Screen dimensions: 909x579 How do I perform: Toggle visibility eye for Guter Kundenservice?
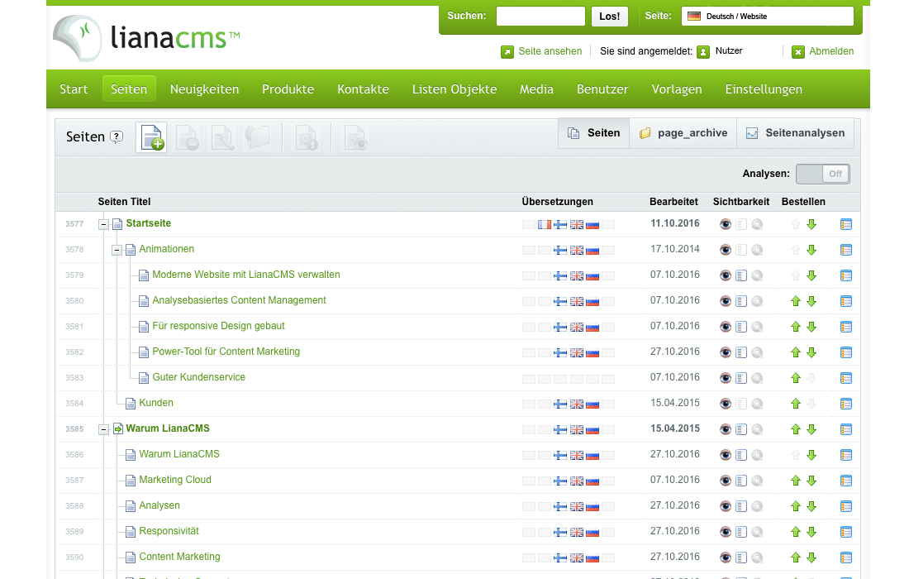(726, 378)
